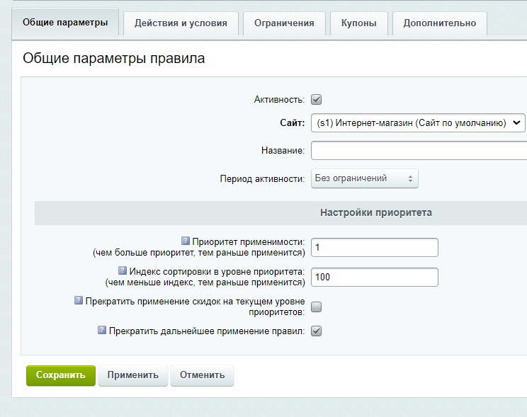Open the Период активности dropdown
Viewport: 527px width, 417px height.
pos(364,178)
